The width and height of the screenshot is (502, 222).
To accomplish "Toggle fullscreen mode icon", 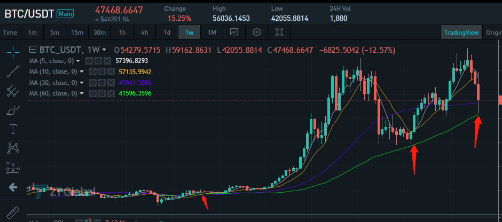I will coord(279,33).
